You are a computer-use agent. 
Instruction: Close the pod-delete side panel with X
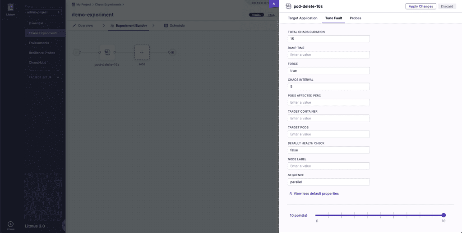click(274, 4)
